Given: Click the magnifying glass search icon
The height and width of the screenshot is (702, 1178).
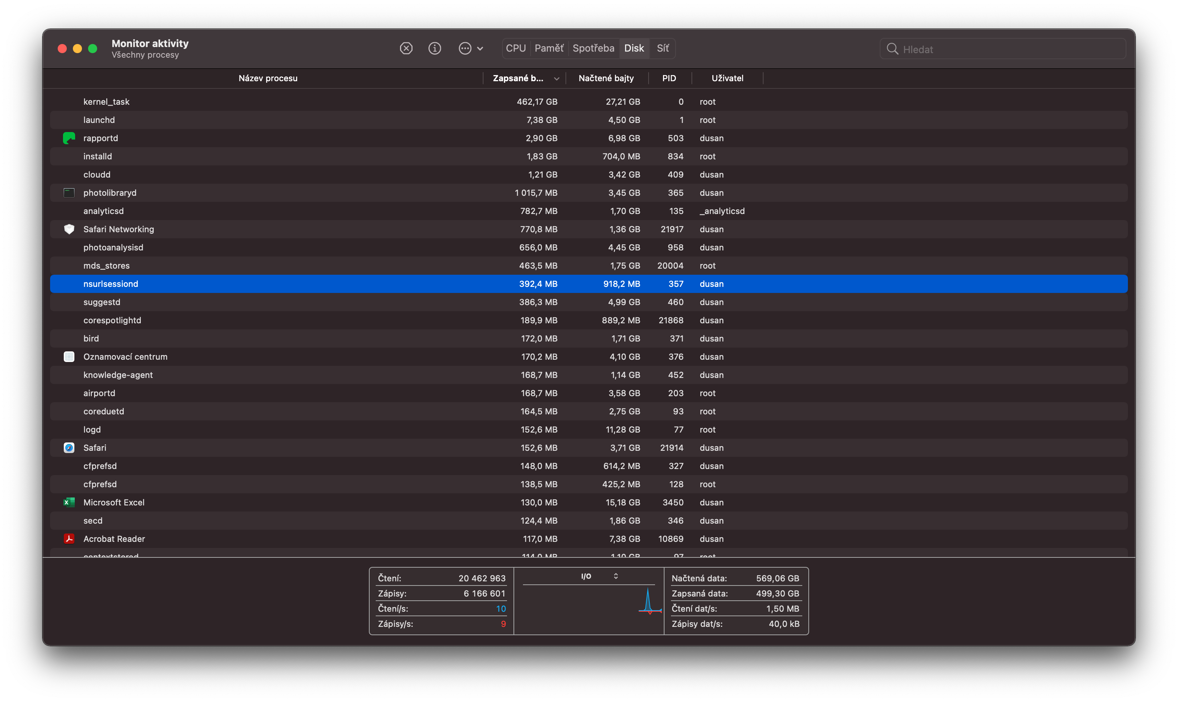Looking at the screenshot, I should pyautogui.click(x=892, y=49).
